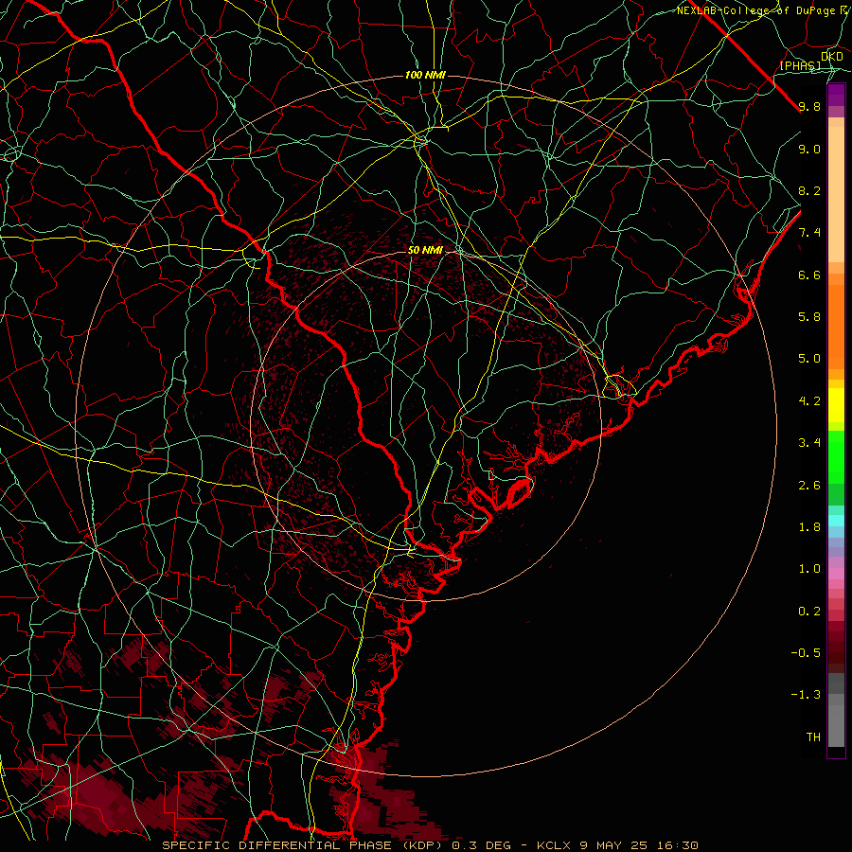Click the 5.8 value on the color scale
This screenshot has width=852, height=852.
[x=809, y=317]
